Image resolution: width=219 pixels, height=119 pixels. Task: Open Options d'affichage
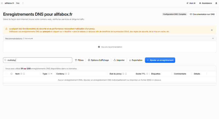point(98,60)
